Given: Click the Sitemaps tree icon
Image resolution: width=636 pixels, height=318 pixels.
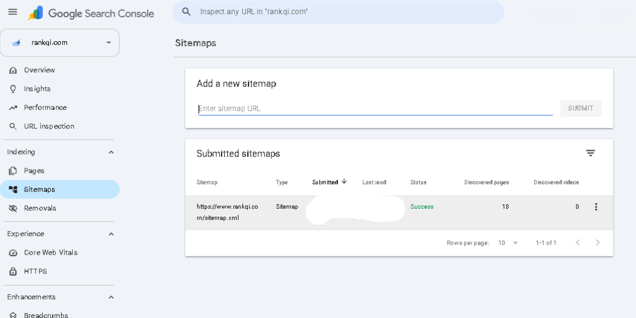Looking at the screenshot, I should (x=13, y=189).
